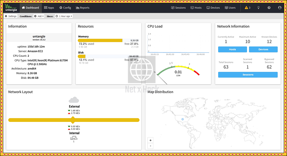Image resolution: width=287 pixels, height=156 pixels.
Task: Click the blue Sessions button
Action: [x=248, y=75]
